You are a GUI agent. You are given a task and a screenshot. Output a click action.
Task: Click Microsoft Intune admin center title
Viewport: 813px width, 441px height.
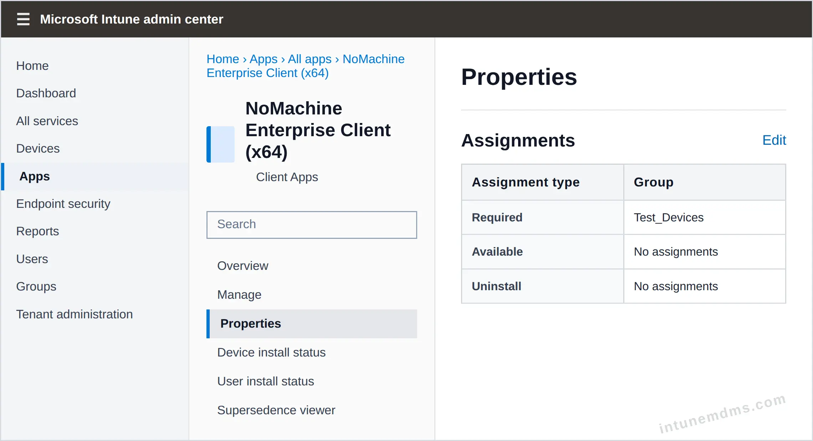[132, 19]
